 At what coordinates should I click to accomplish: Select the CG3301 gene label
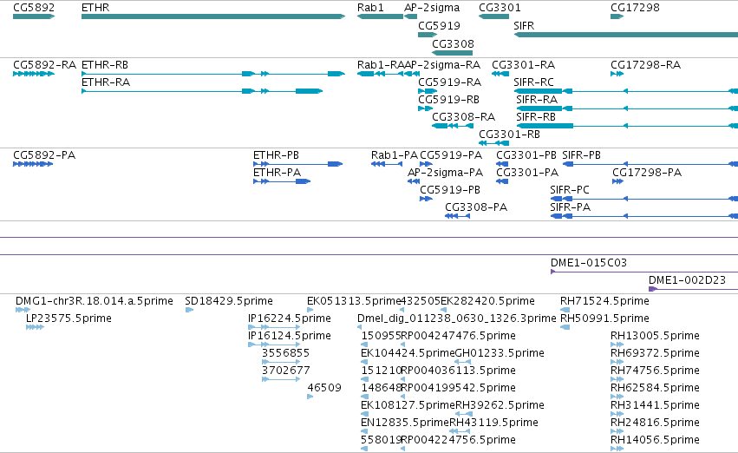(500, 8)
